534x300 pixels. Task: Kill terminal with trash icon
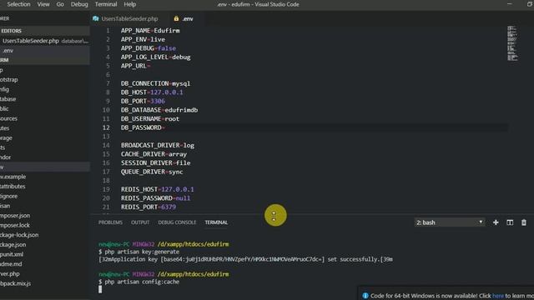tap(524, 222)
